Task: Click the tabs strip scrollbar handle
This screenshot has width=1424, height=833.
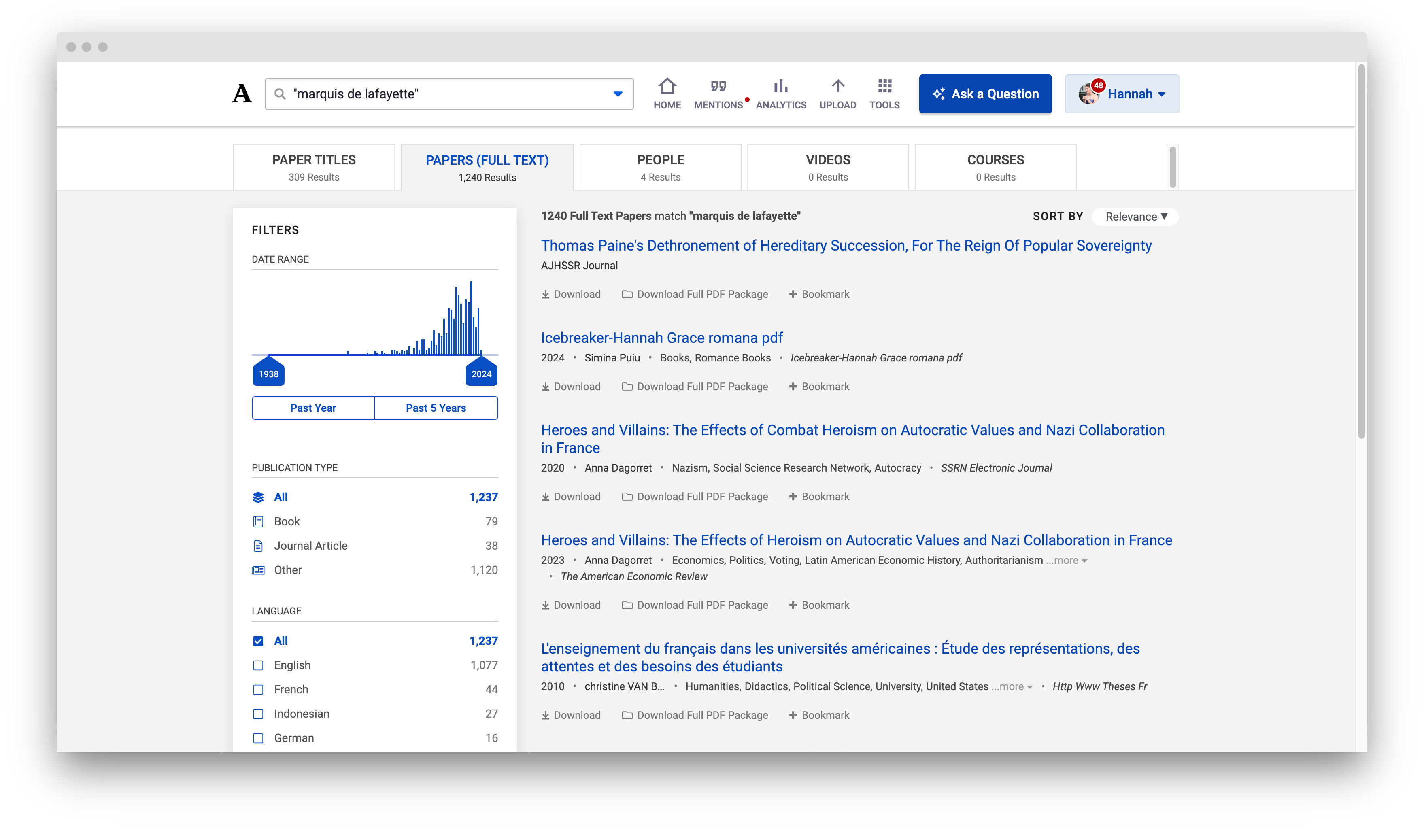Action: 1173,167
